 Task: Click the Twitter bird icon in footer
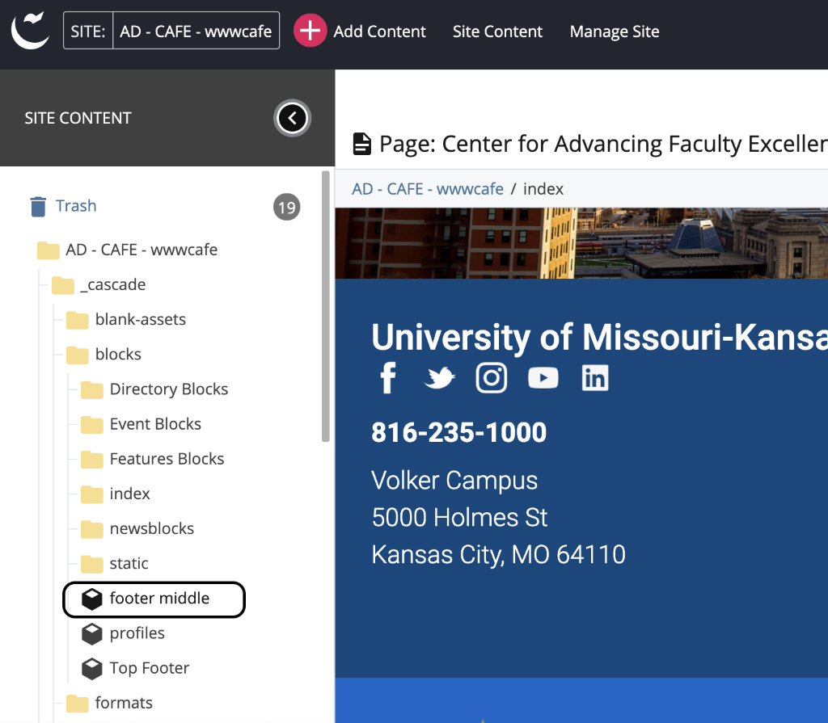click(439, 378)
